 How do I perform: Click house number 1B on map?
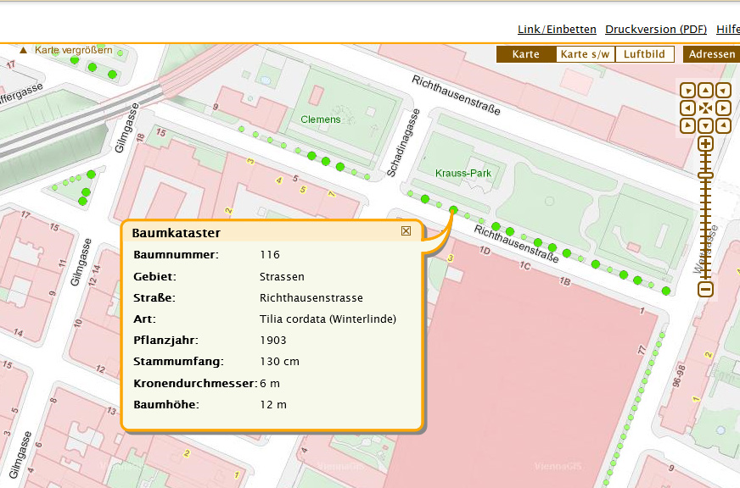(565, 281)
